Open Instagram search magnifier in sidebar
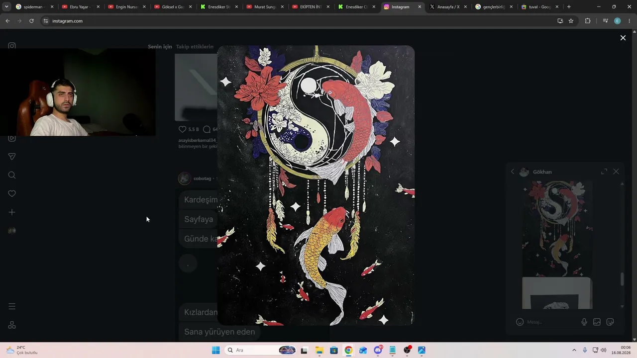This screenshot has height=358, width=637. [x=12, y=175]
